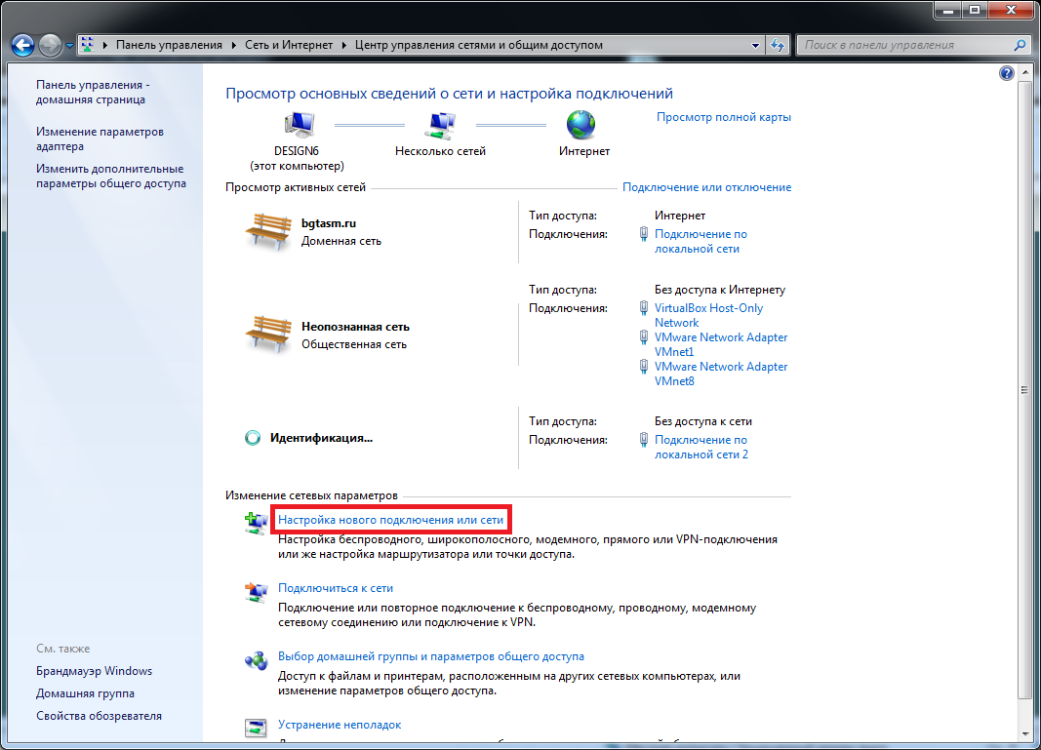Open help with the question mark icon
The image size is (1041, 750).
(1007, 73)
